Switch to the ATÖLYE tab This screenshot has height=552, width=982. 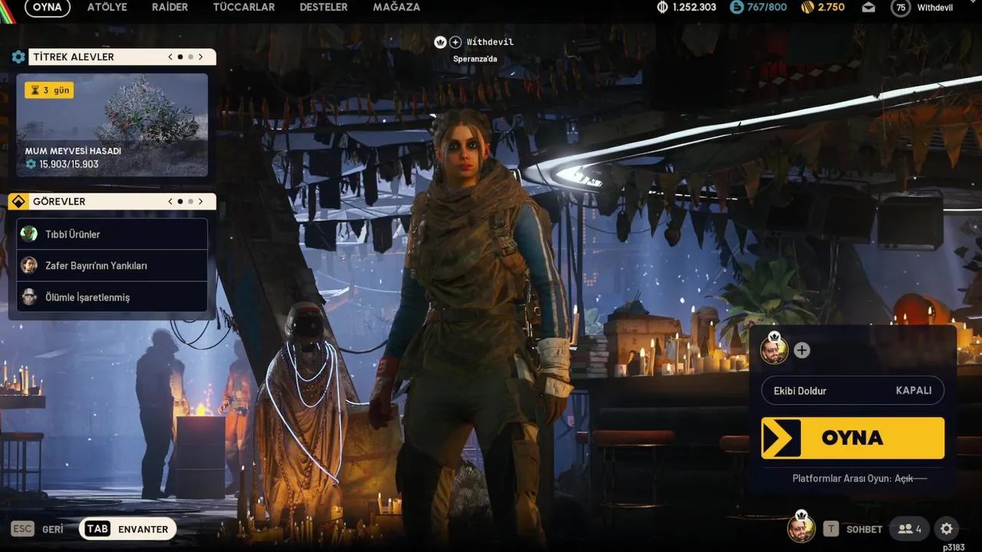(x=107, y=8)
